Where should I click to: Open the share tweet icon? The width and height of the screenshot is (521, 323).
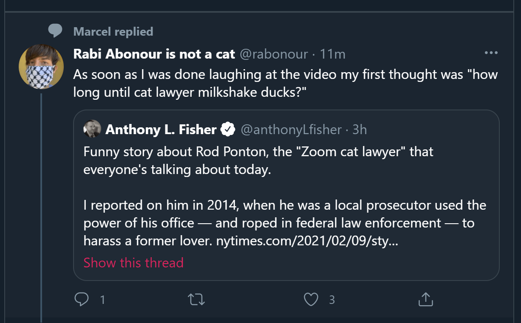click(425, 300)
